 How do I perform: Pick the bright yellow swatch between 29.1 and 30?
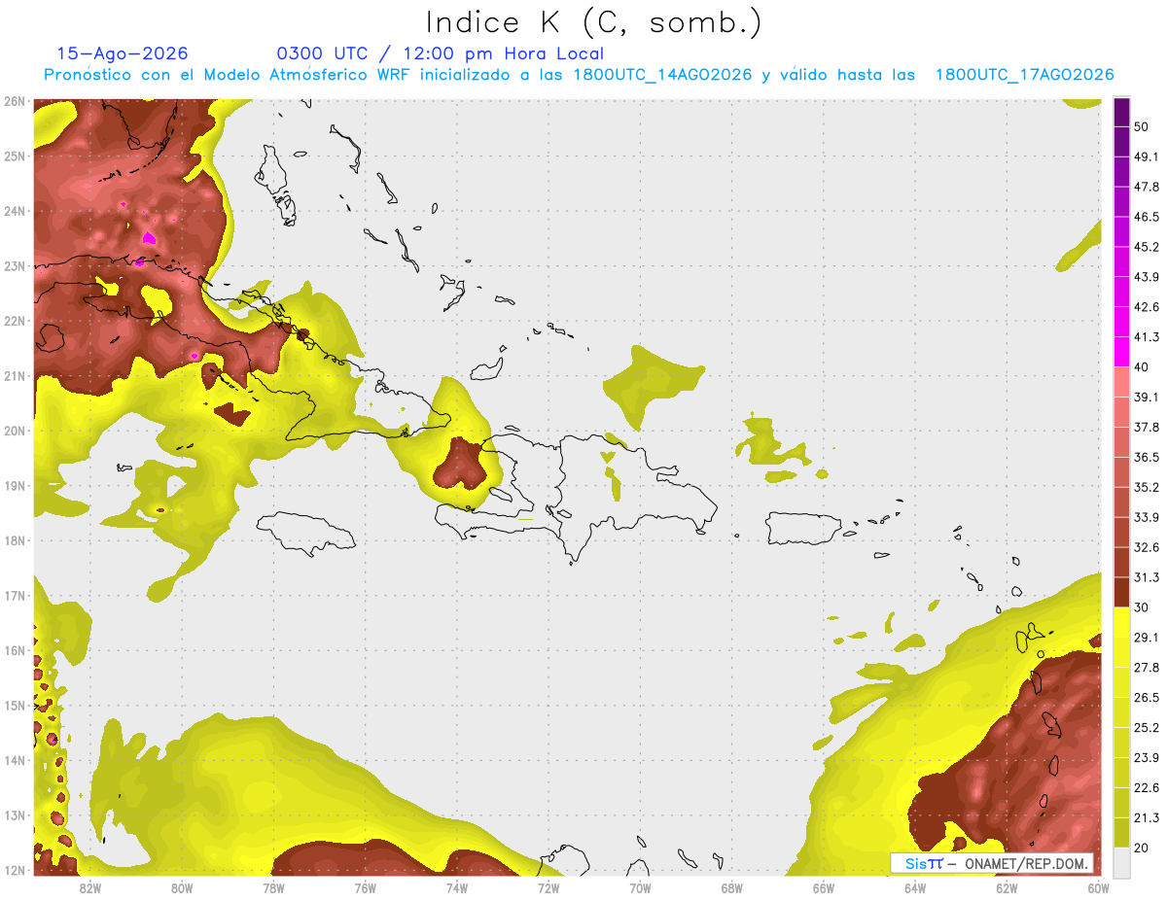(x=1121, y=623)
